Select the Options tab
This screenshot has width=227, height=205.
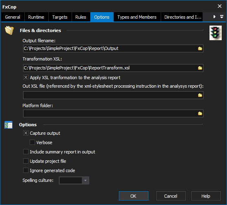coord(102,17)
